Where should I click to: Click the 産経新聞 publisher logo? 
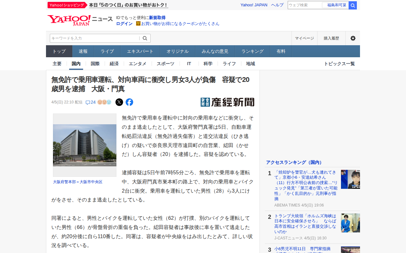click(227, 102)
